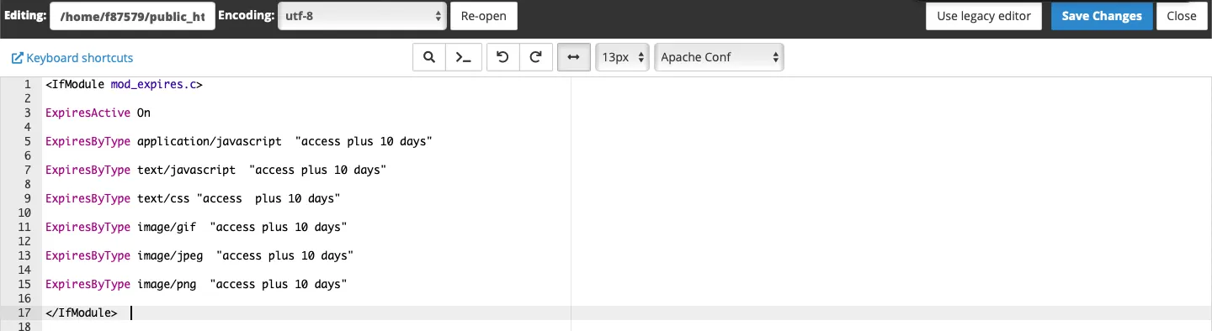Undo the last edit with arrow icon
Viewport: 1212px width, 331px height.
(x=503, y=57)
